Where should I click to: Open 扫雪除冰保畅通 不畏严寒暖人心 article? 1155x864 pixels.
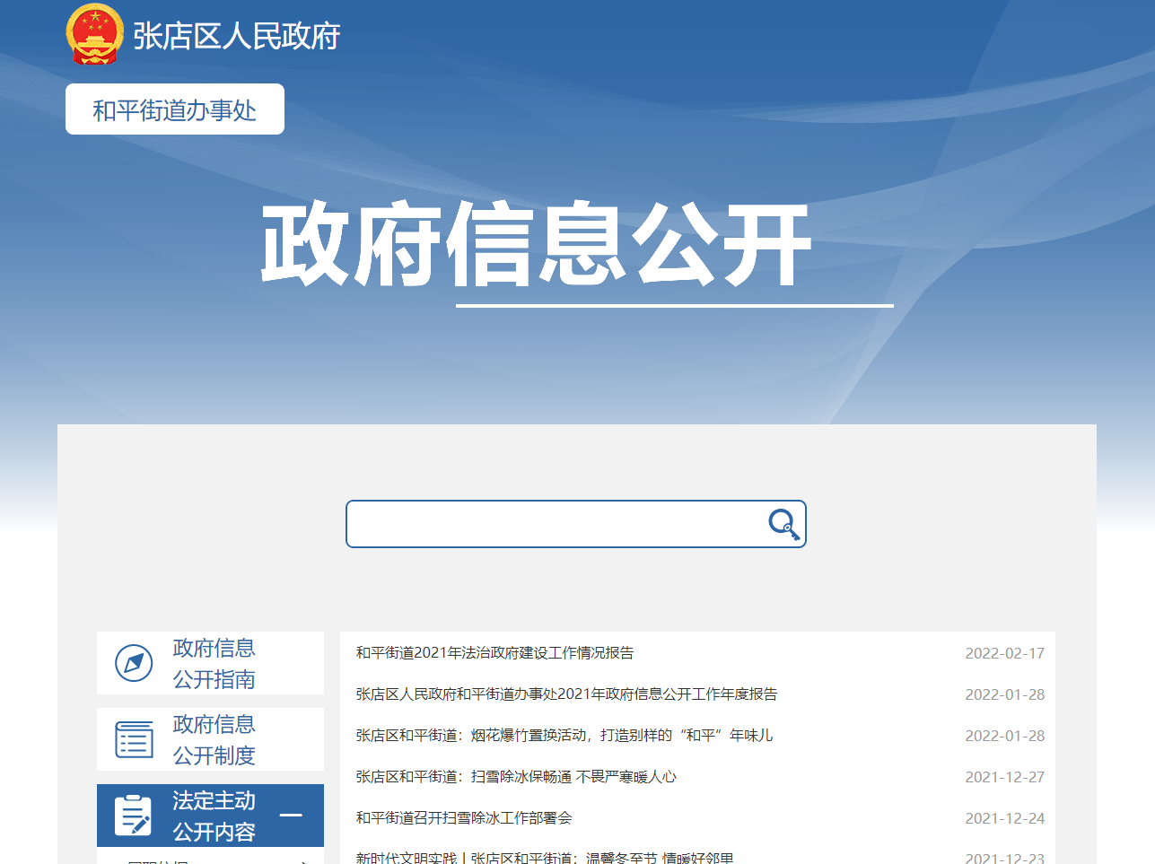point(516,777)
